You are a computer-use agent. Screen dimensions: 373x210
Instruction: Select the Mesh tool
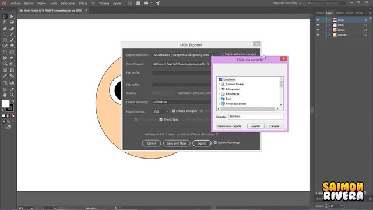pyautogui.click(x=5, y=70)
